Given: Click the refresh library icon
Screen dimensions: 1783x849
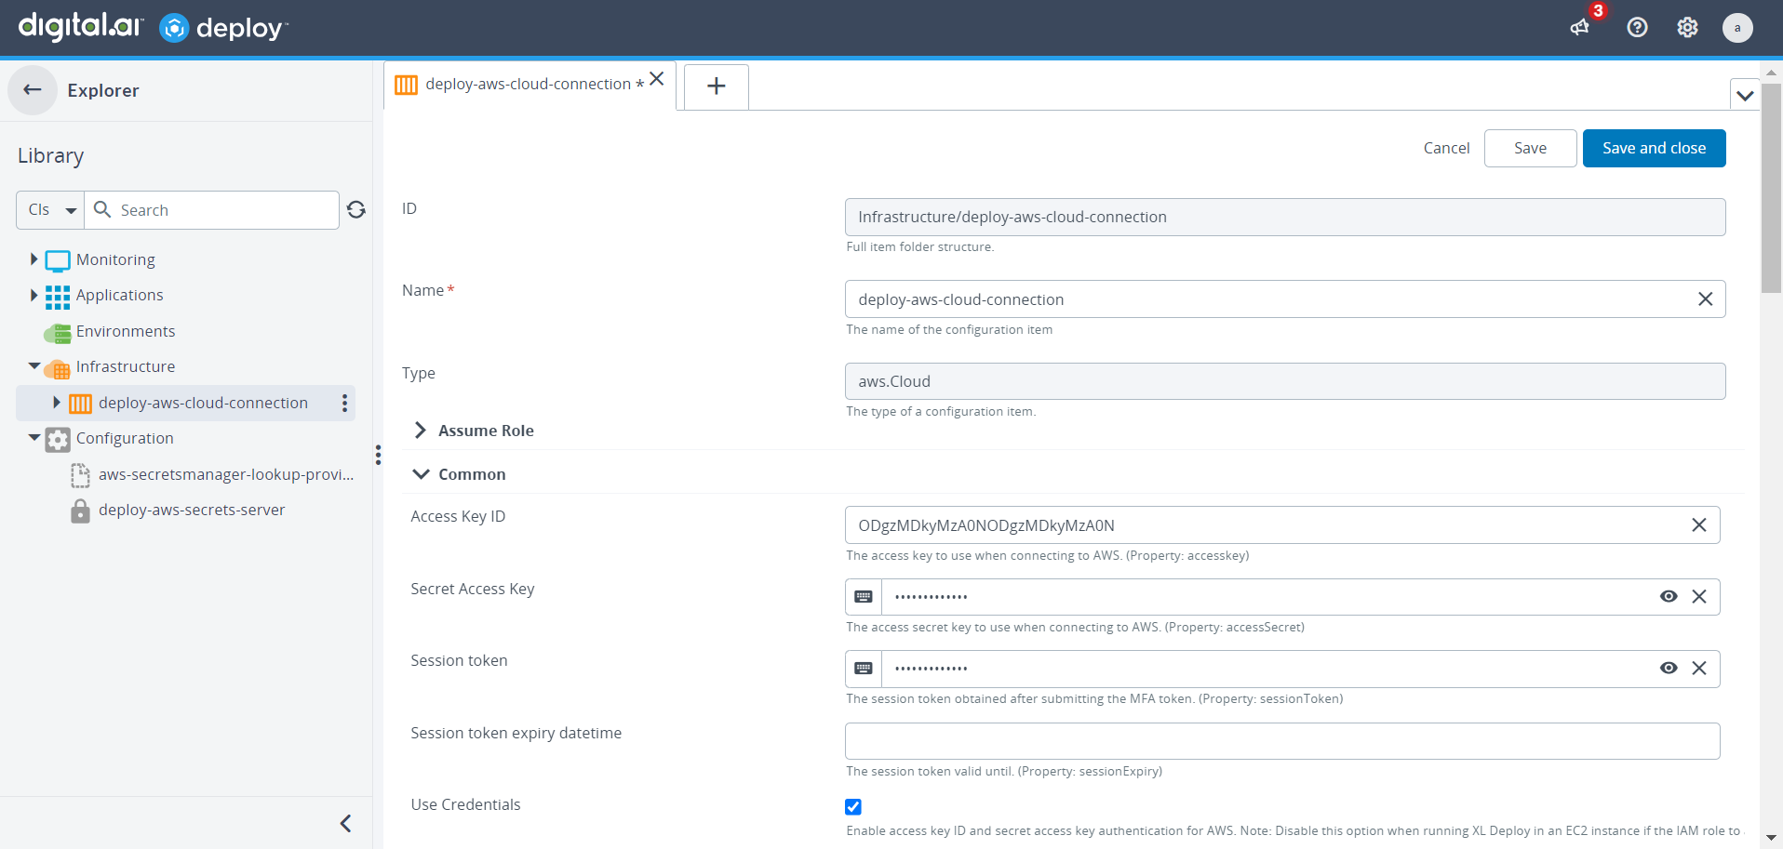Looking at the screenshot, I should coord(356,210).
